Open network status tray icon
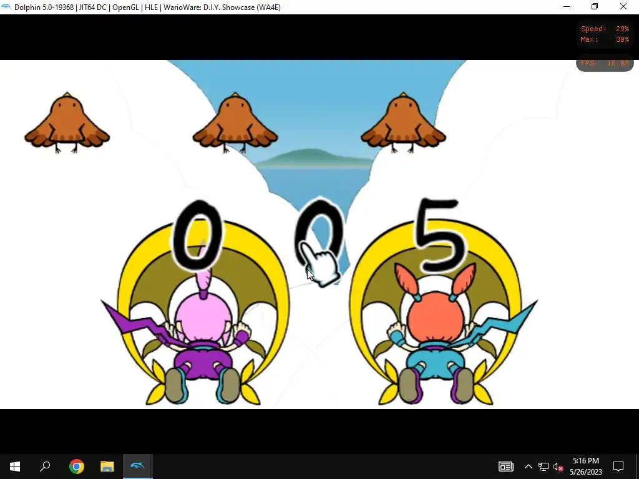639x479 pixels. click(x=544, y=467)
